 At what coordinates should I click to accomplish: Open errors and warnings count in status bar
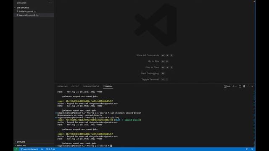pyautogui.click(x=50, y=149)
